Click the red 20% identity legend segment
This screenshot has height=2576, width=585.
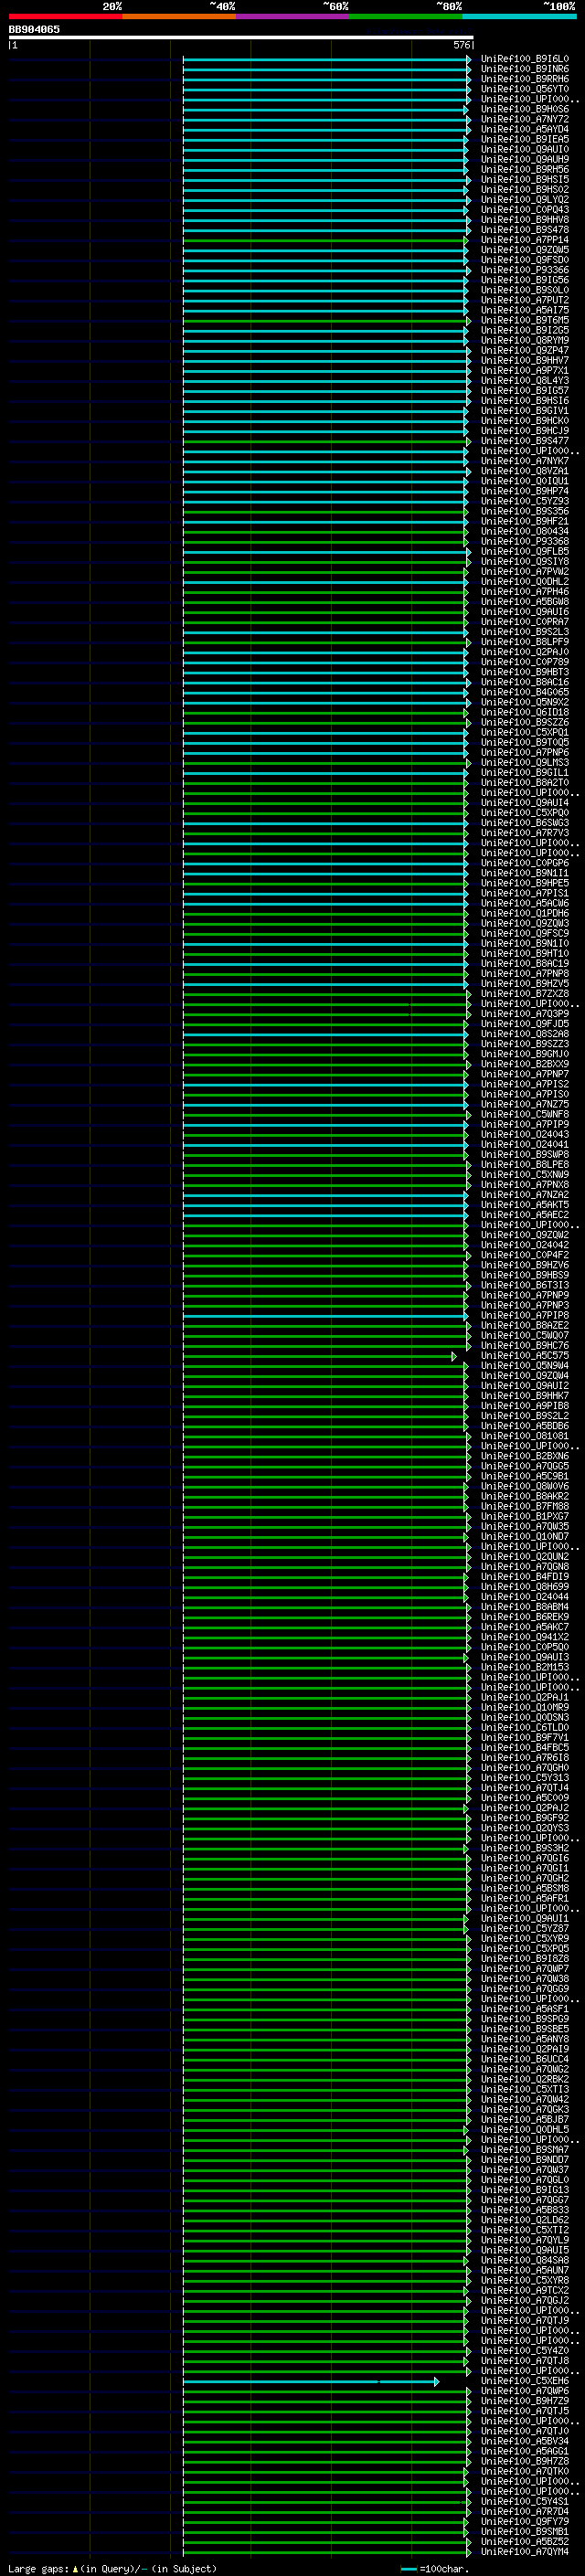click(x=65, y=16)
